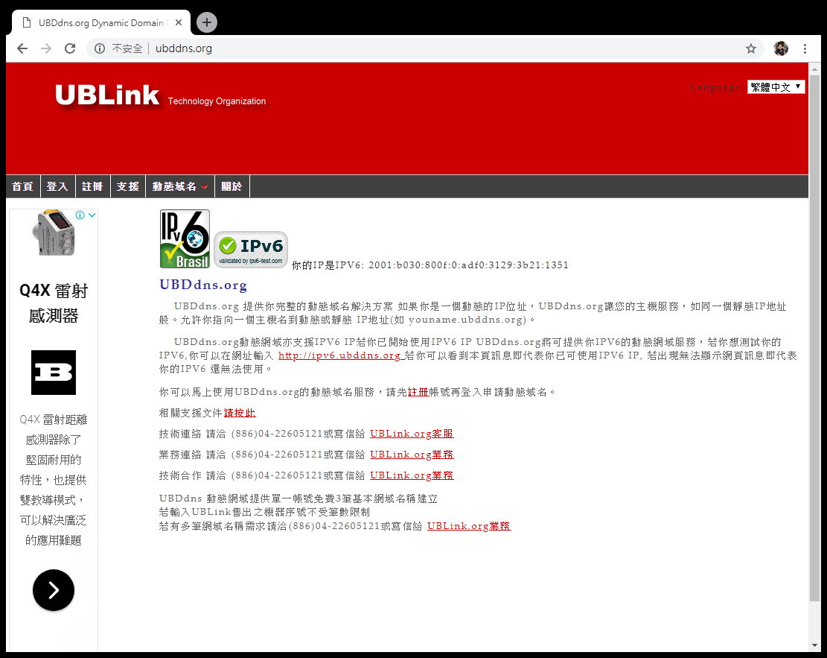This screenshot has width=827, height=658.
Task: Open the UBLink.org客服 email link
Action: click(x=412, y=434)
